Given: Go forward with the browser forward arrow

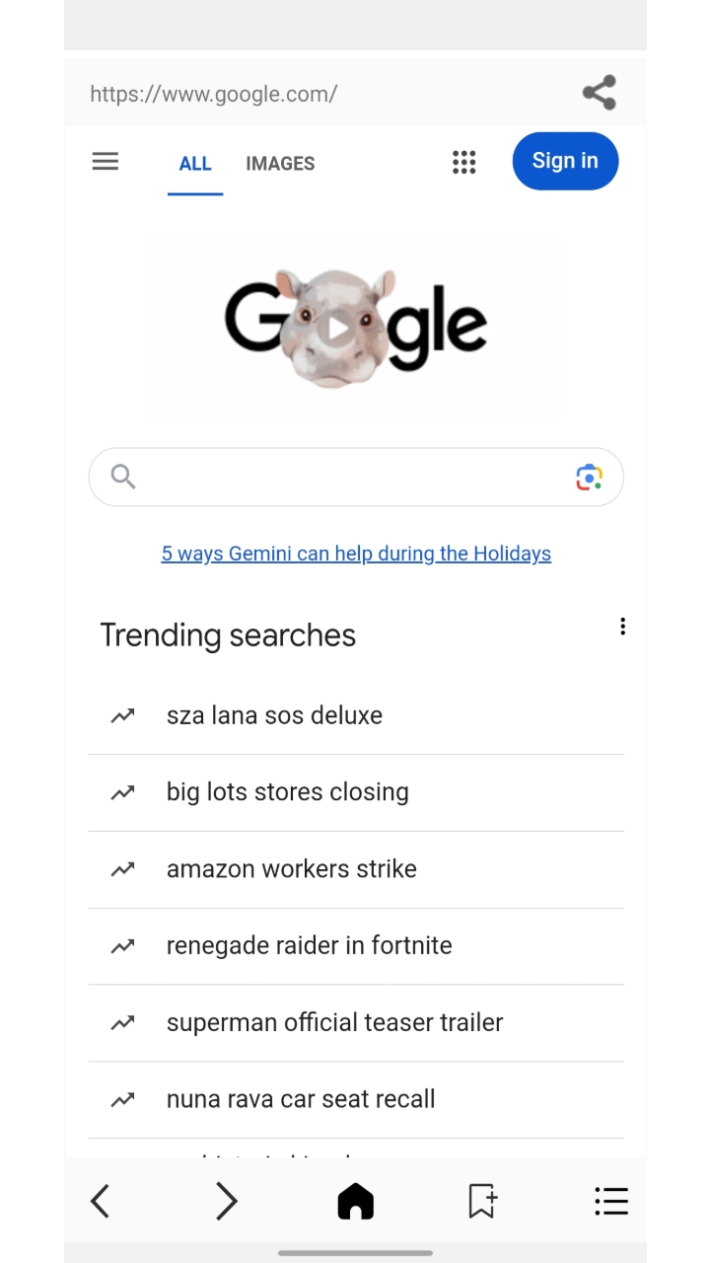Looking at the screenshot, I should click(x=227, y=1201).
